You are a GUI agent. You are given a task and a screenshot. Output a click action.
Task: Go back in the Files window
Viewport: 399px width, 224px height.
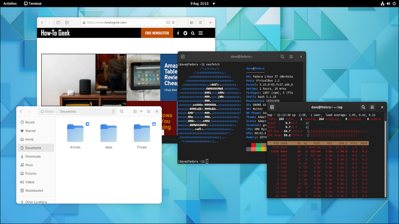pos(21,112)
